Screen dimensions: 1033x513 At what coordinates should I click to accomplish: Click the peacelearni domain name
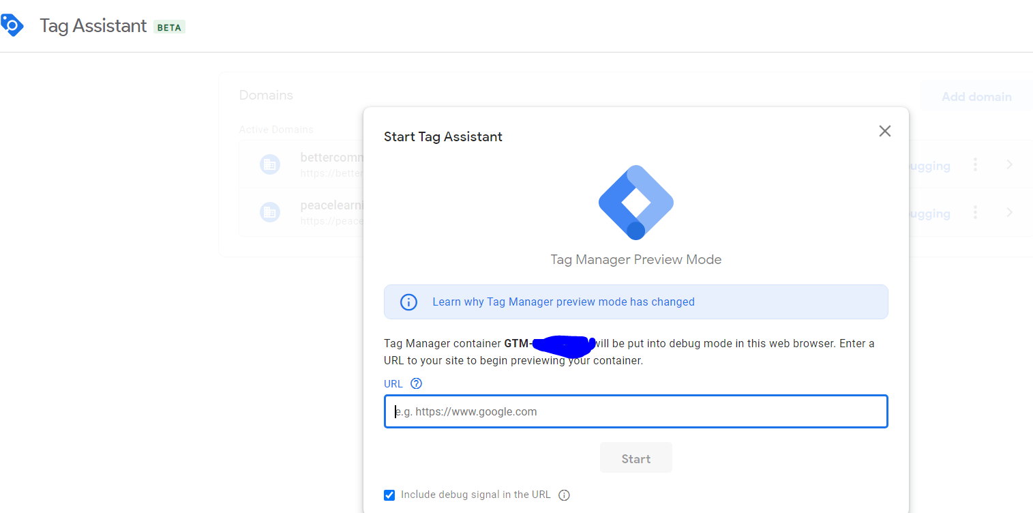point(331,205)
